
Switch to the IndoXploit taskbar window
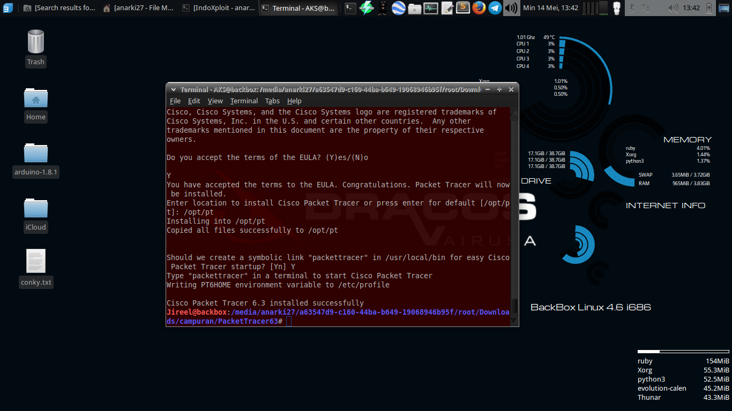click(x=218, y=8)
